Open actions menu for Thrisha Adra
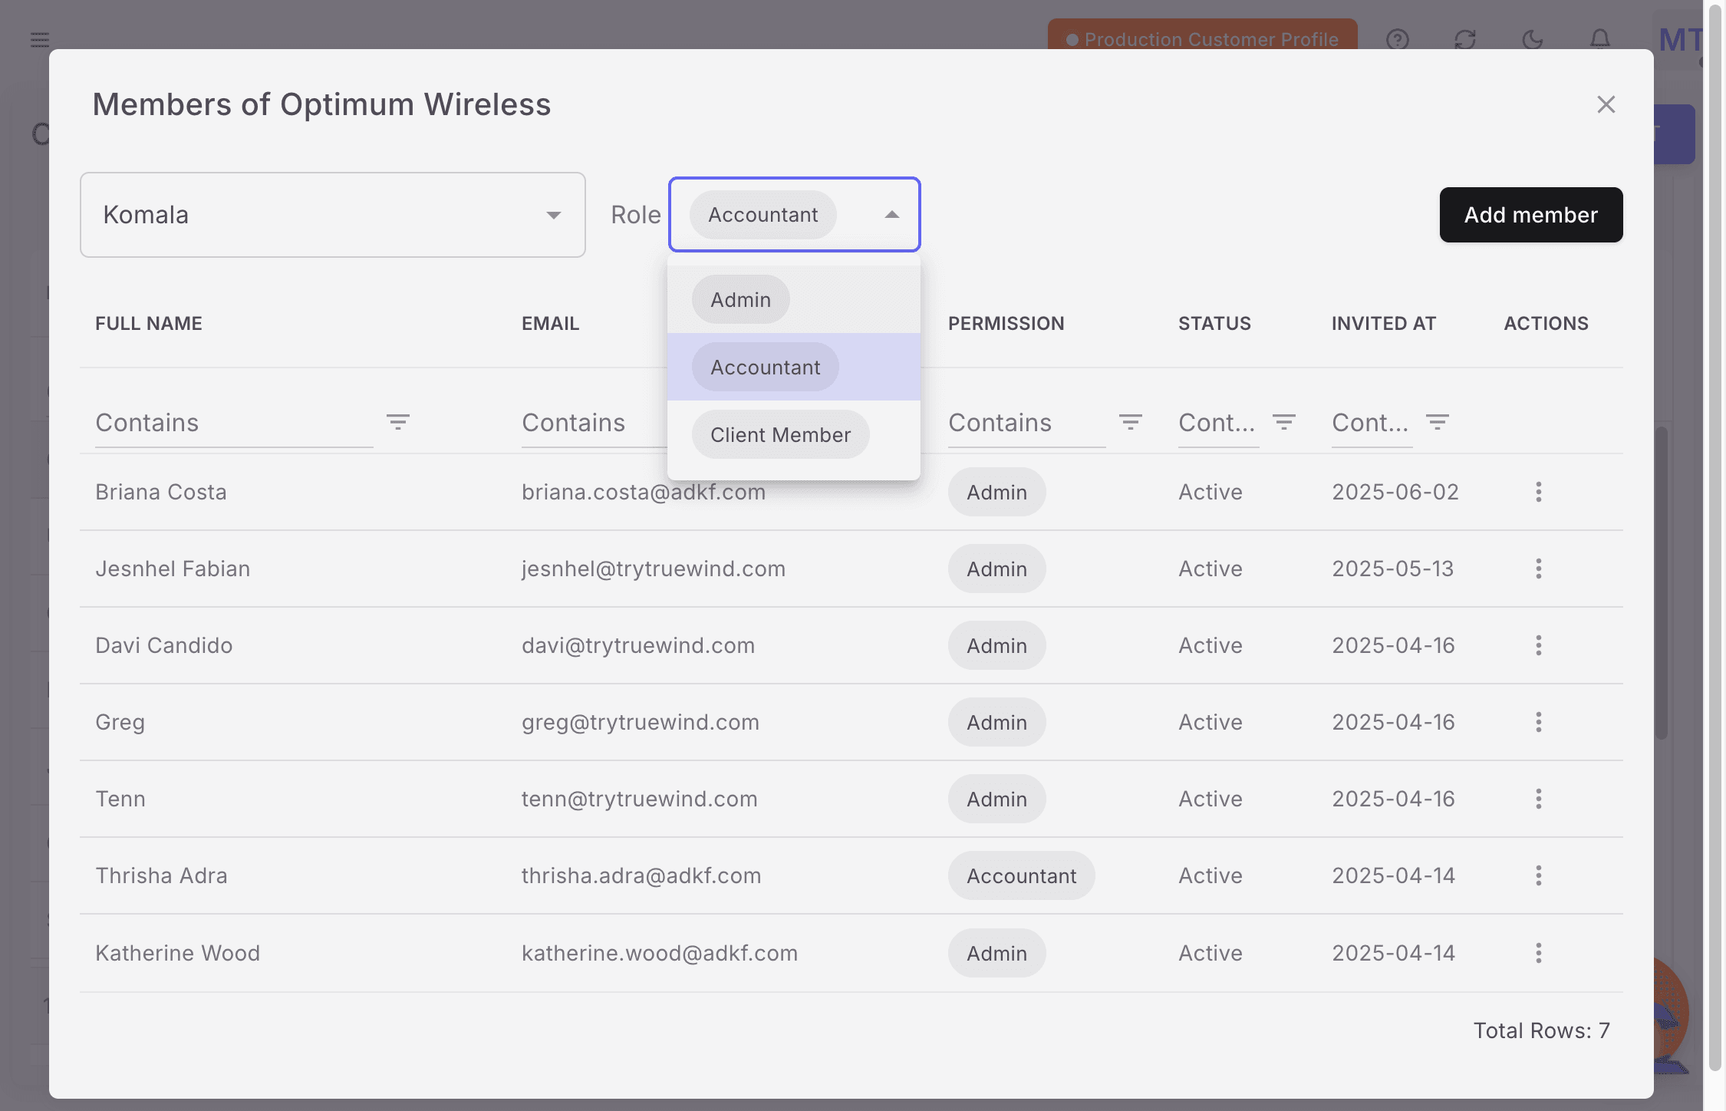1726x1111 pixels. pos(1539,875)
